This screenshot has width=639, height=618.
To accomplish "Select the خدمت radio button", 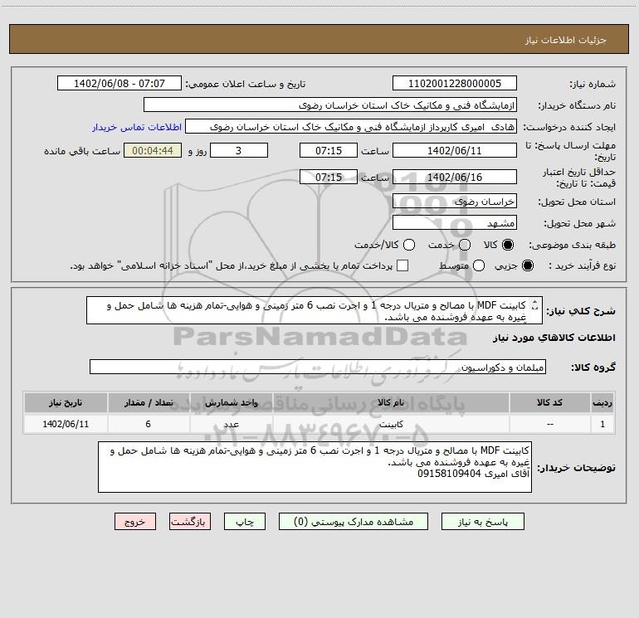I will pos(465,245).
